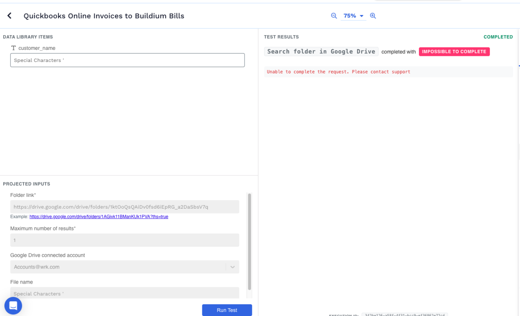Click the workflow title Quickbooks Online Invoices to Buildium Bills
Image resolution: width=520 pixels, height=316 pixels.
[x=104, y=16]
